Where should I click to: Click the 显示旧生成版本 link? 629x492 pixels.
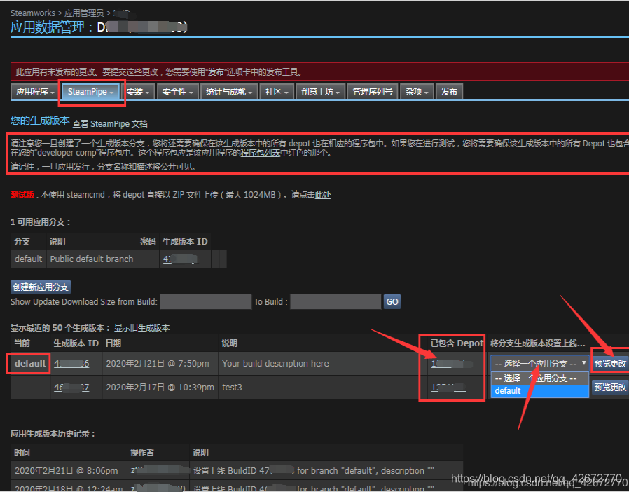click(141, 328)
